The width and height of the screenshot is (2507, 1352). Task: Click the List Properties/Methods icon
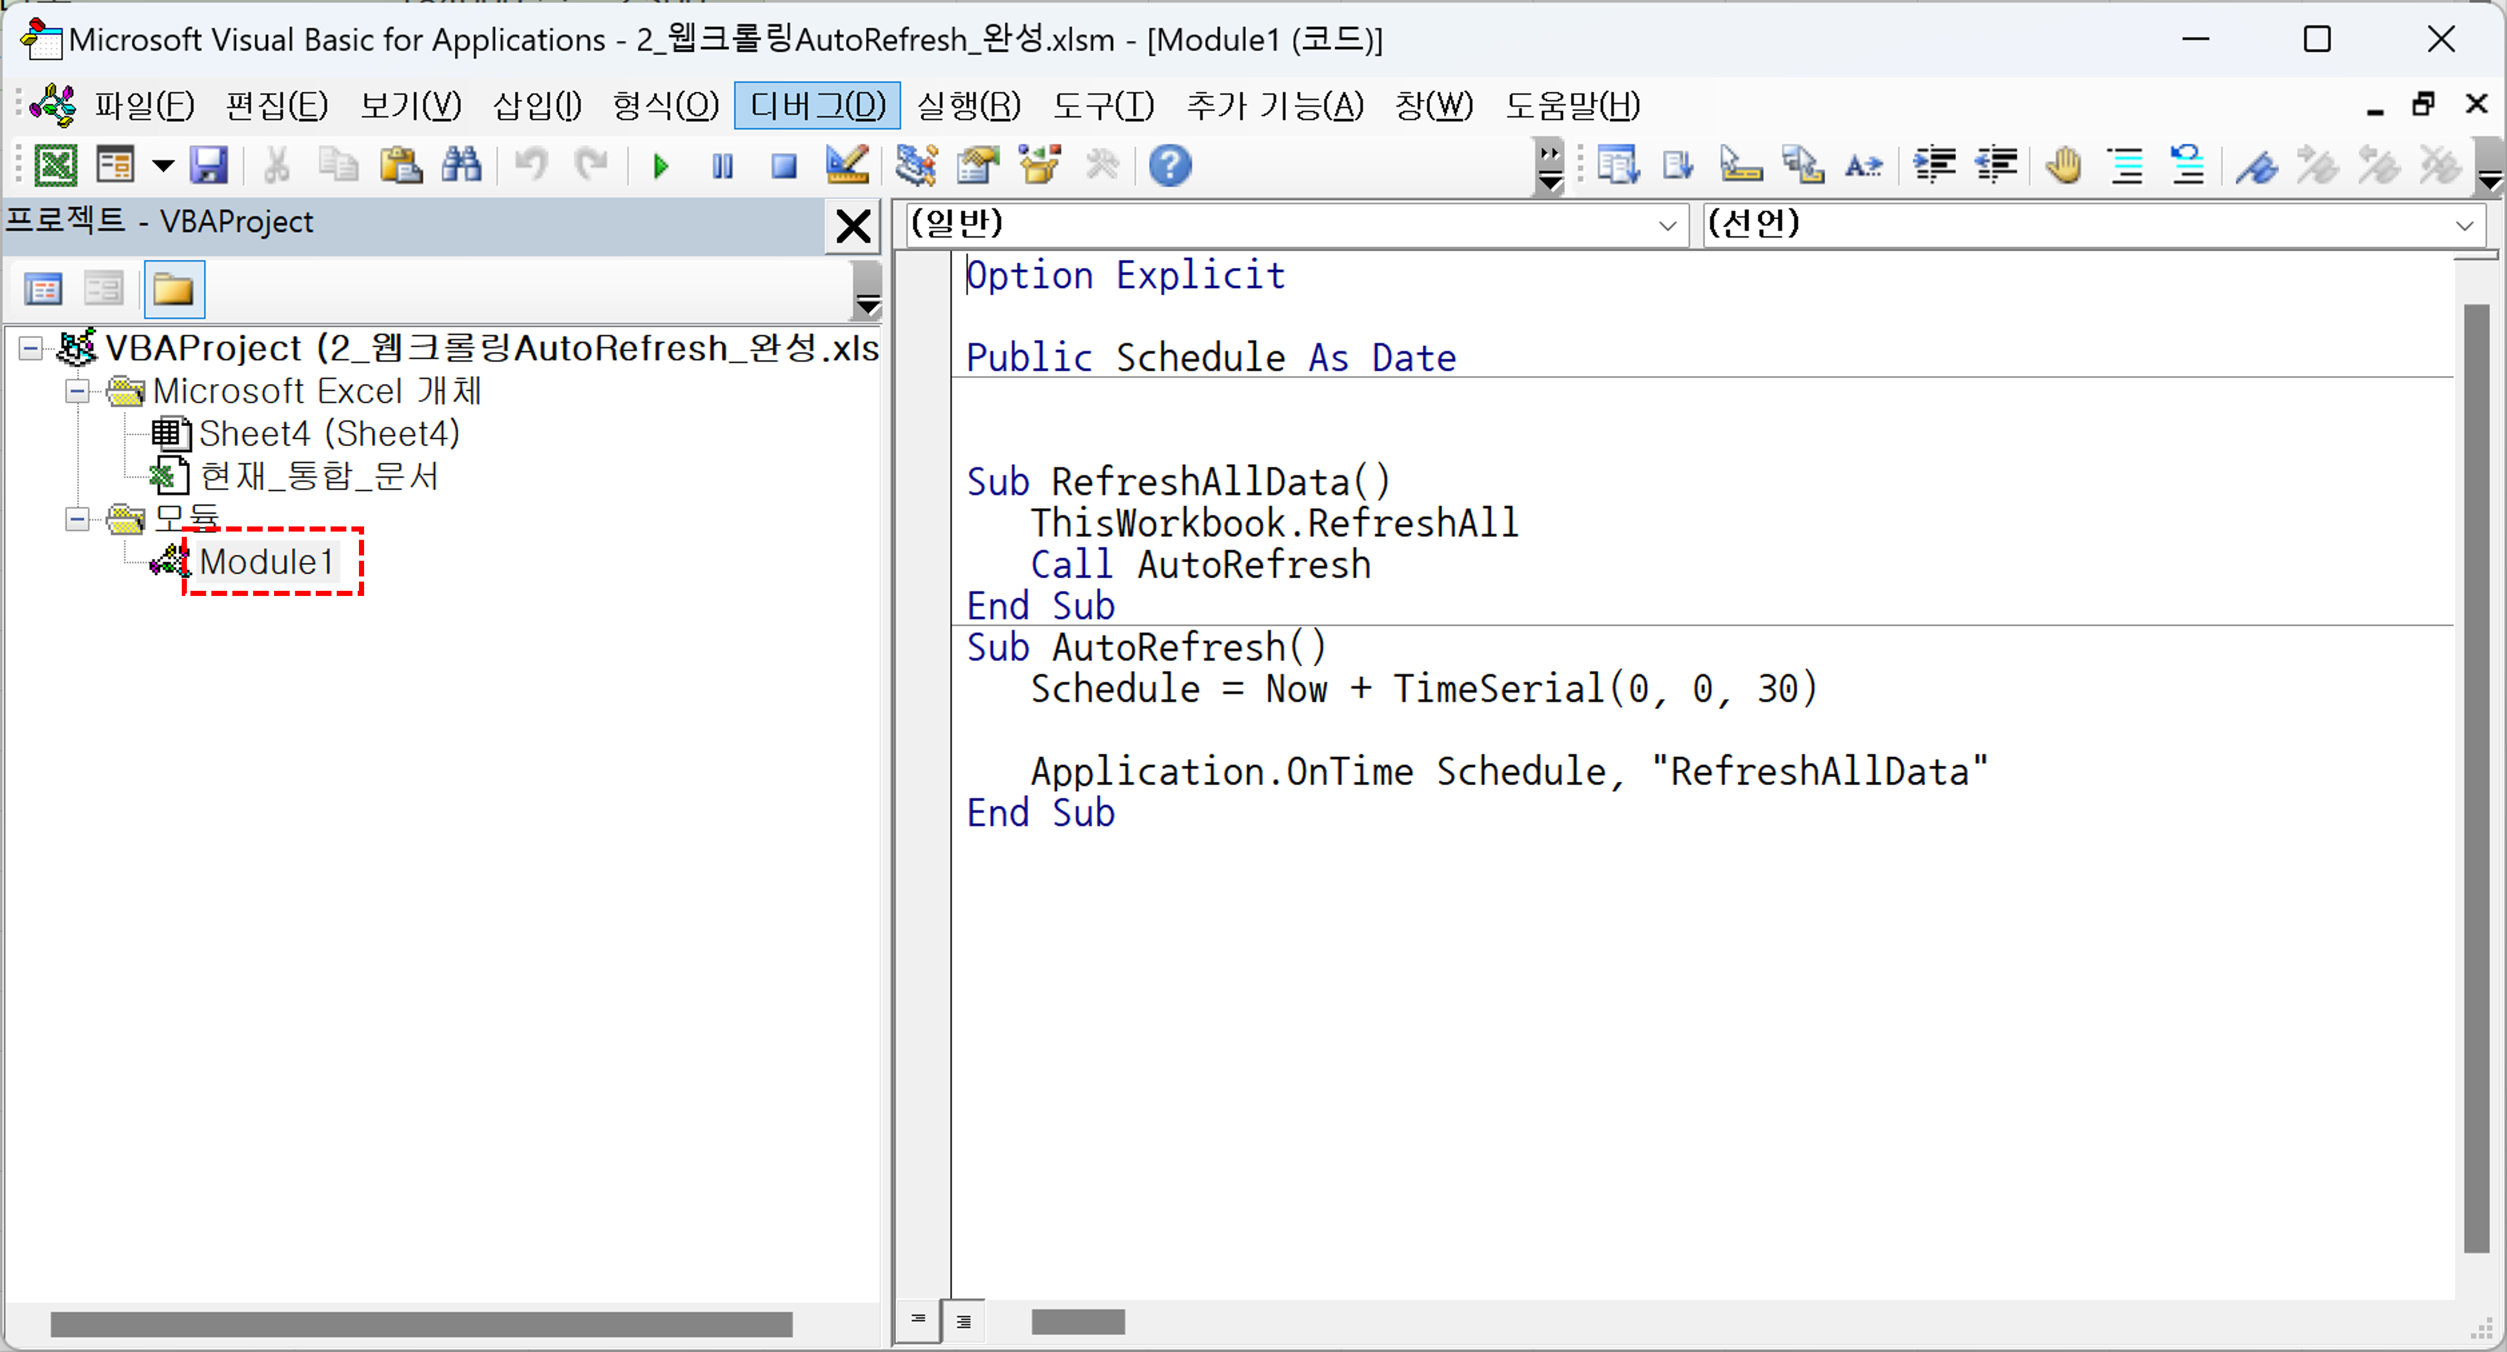(1618, 165)
